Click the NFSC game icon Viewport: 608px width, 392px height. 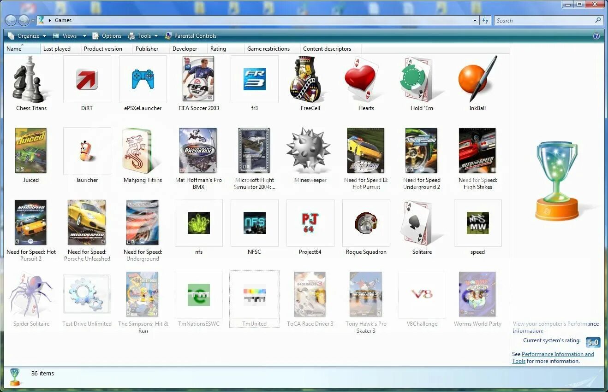[x=255, y=223]
